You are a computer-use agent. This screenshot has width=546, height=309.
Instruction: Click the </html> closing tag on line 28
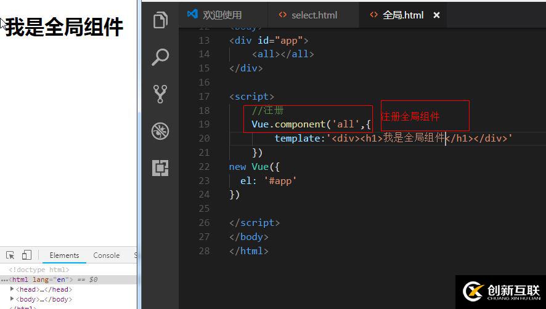248,251
